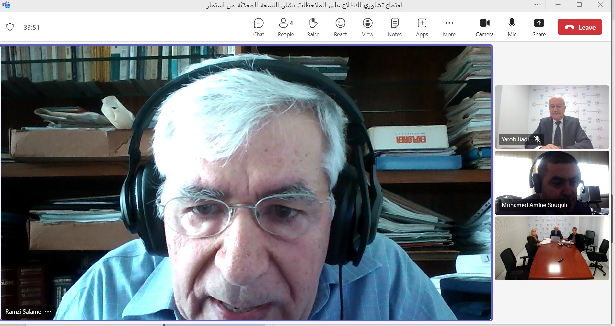This screenshot has width=615, height=326.
Task: Click the Yarob Badr name label
Action: tap(515, 139)
